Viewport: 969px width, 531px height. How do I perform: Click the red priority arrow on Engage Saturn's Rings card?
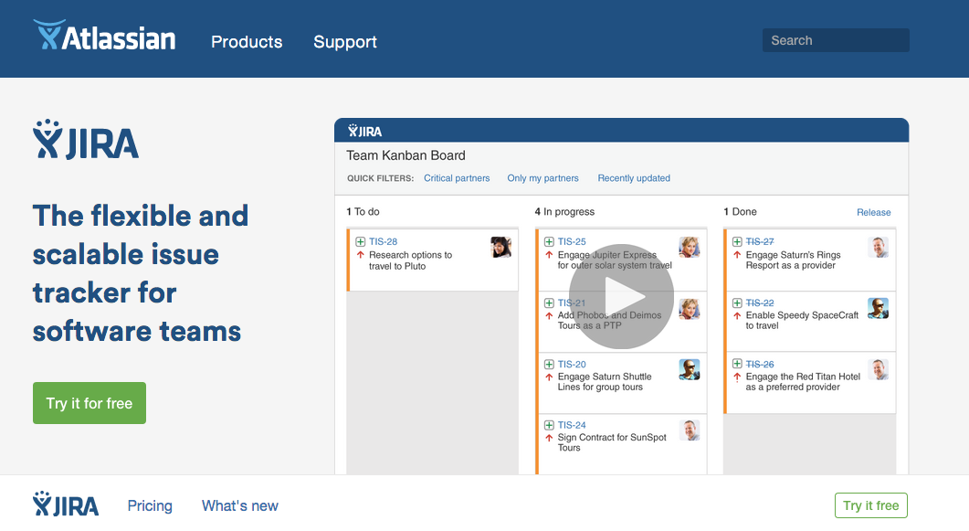pyautogui.click(x=737, y=255)
